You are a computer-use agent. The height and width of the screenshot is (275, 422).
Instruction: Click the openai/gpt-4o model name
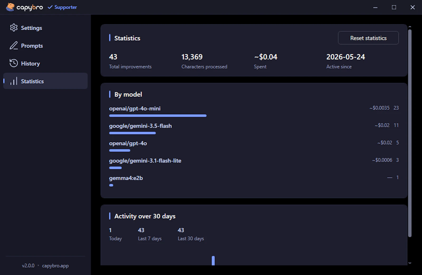coord(128,143)
